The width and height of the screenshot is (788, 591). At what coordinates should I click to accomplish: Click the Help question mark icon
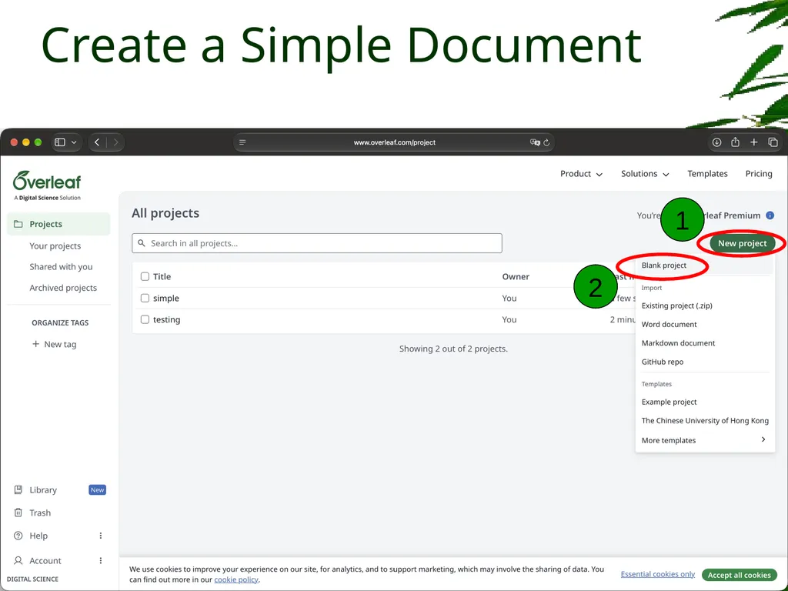(18, 536)
